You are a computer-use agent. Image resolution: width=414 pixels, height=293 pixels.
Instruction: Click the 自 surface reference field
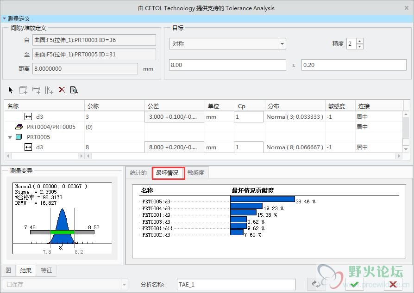[94, 40]
